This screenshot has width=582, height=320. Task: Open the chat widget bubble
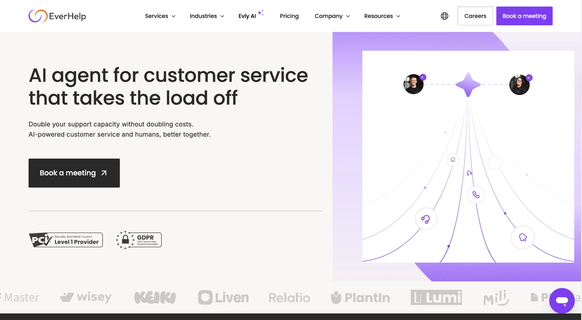(x=562, y=301)
